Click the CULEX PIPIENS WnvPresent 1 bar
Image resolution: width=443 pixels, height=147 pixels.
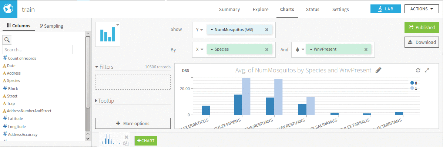pos(246,96)
